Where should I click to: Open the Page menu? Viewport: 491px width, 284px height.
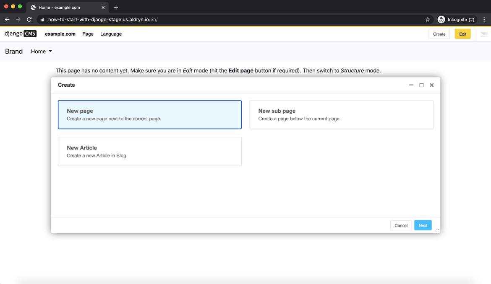88,34
